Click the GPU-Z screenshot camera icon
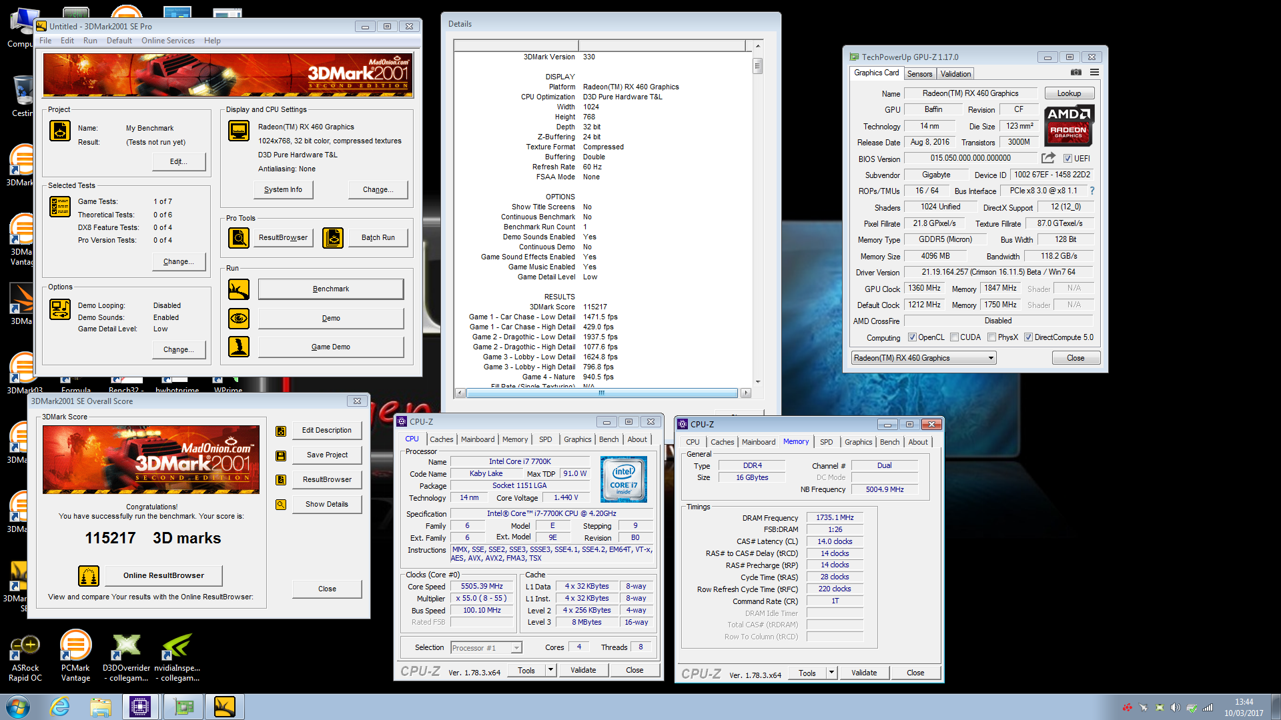 pos(1076,72)
